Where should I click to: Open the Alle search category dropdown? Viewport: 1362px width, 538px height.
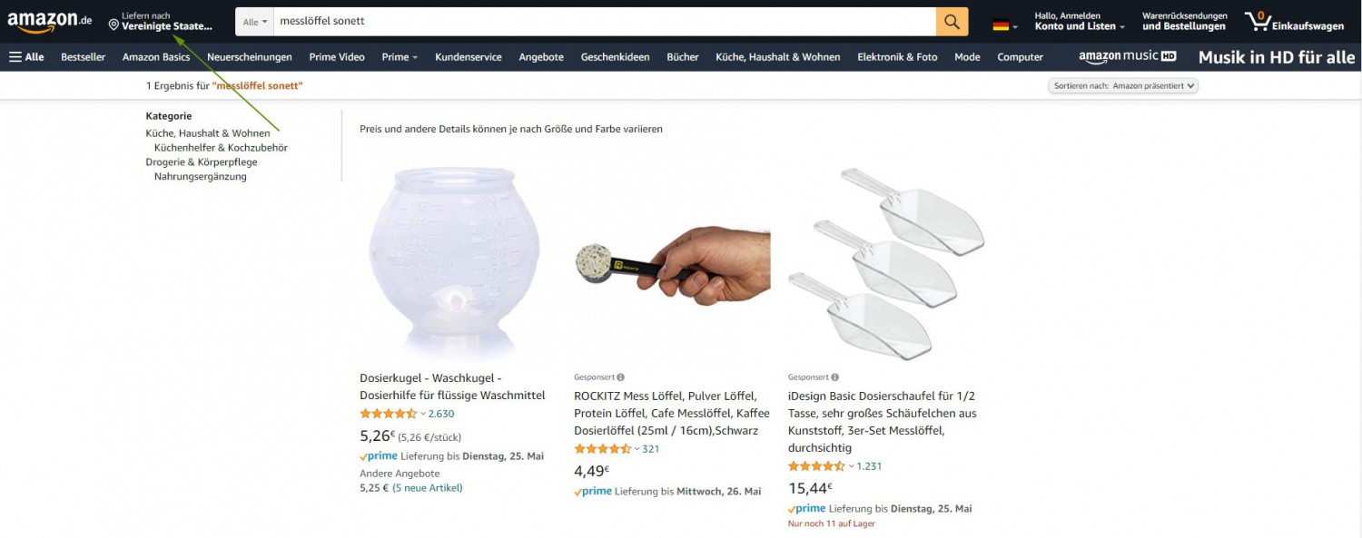tap(255, 22)
